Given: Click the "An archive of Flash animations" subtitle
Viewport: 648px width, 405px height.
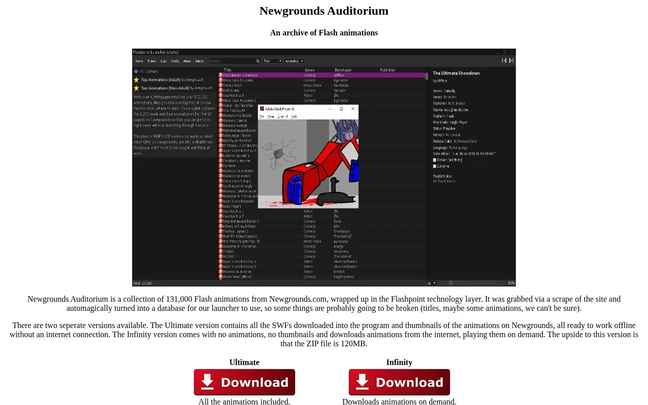Looking at the screenshot, I should tap(324, 33).
